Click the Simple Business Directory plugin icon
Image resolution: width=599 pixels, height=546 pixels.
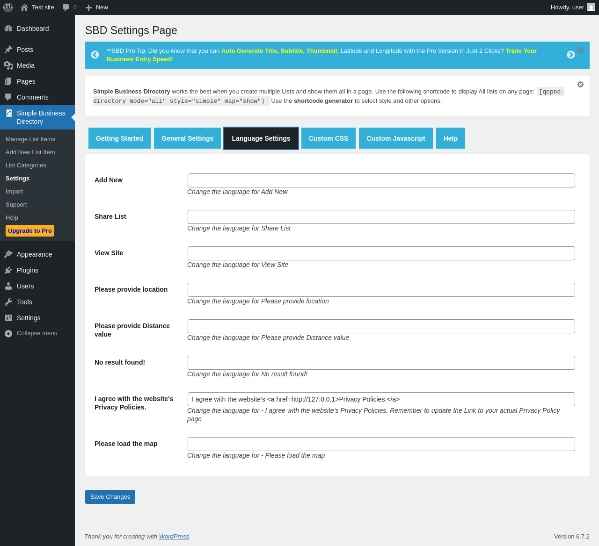tap(9, 113)
